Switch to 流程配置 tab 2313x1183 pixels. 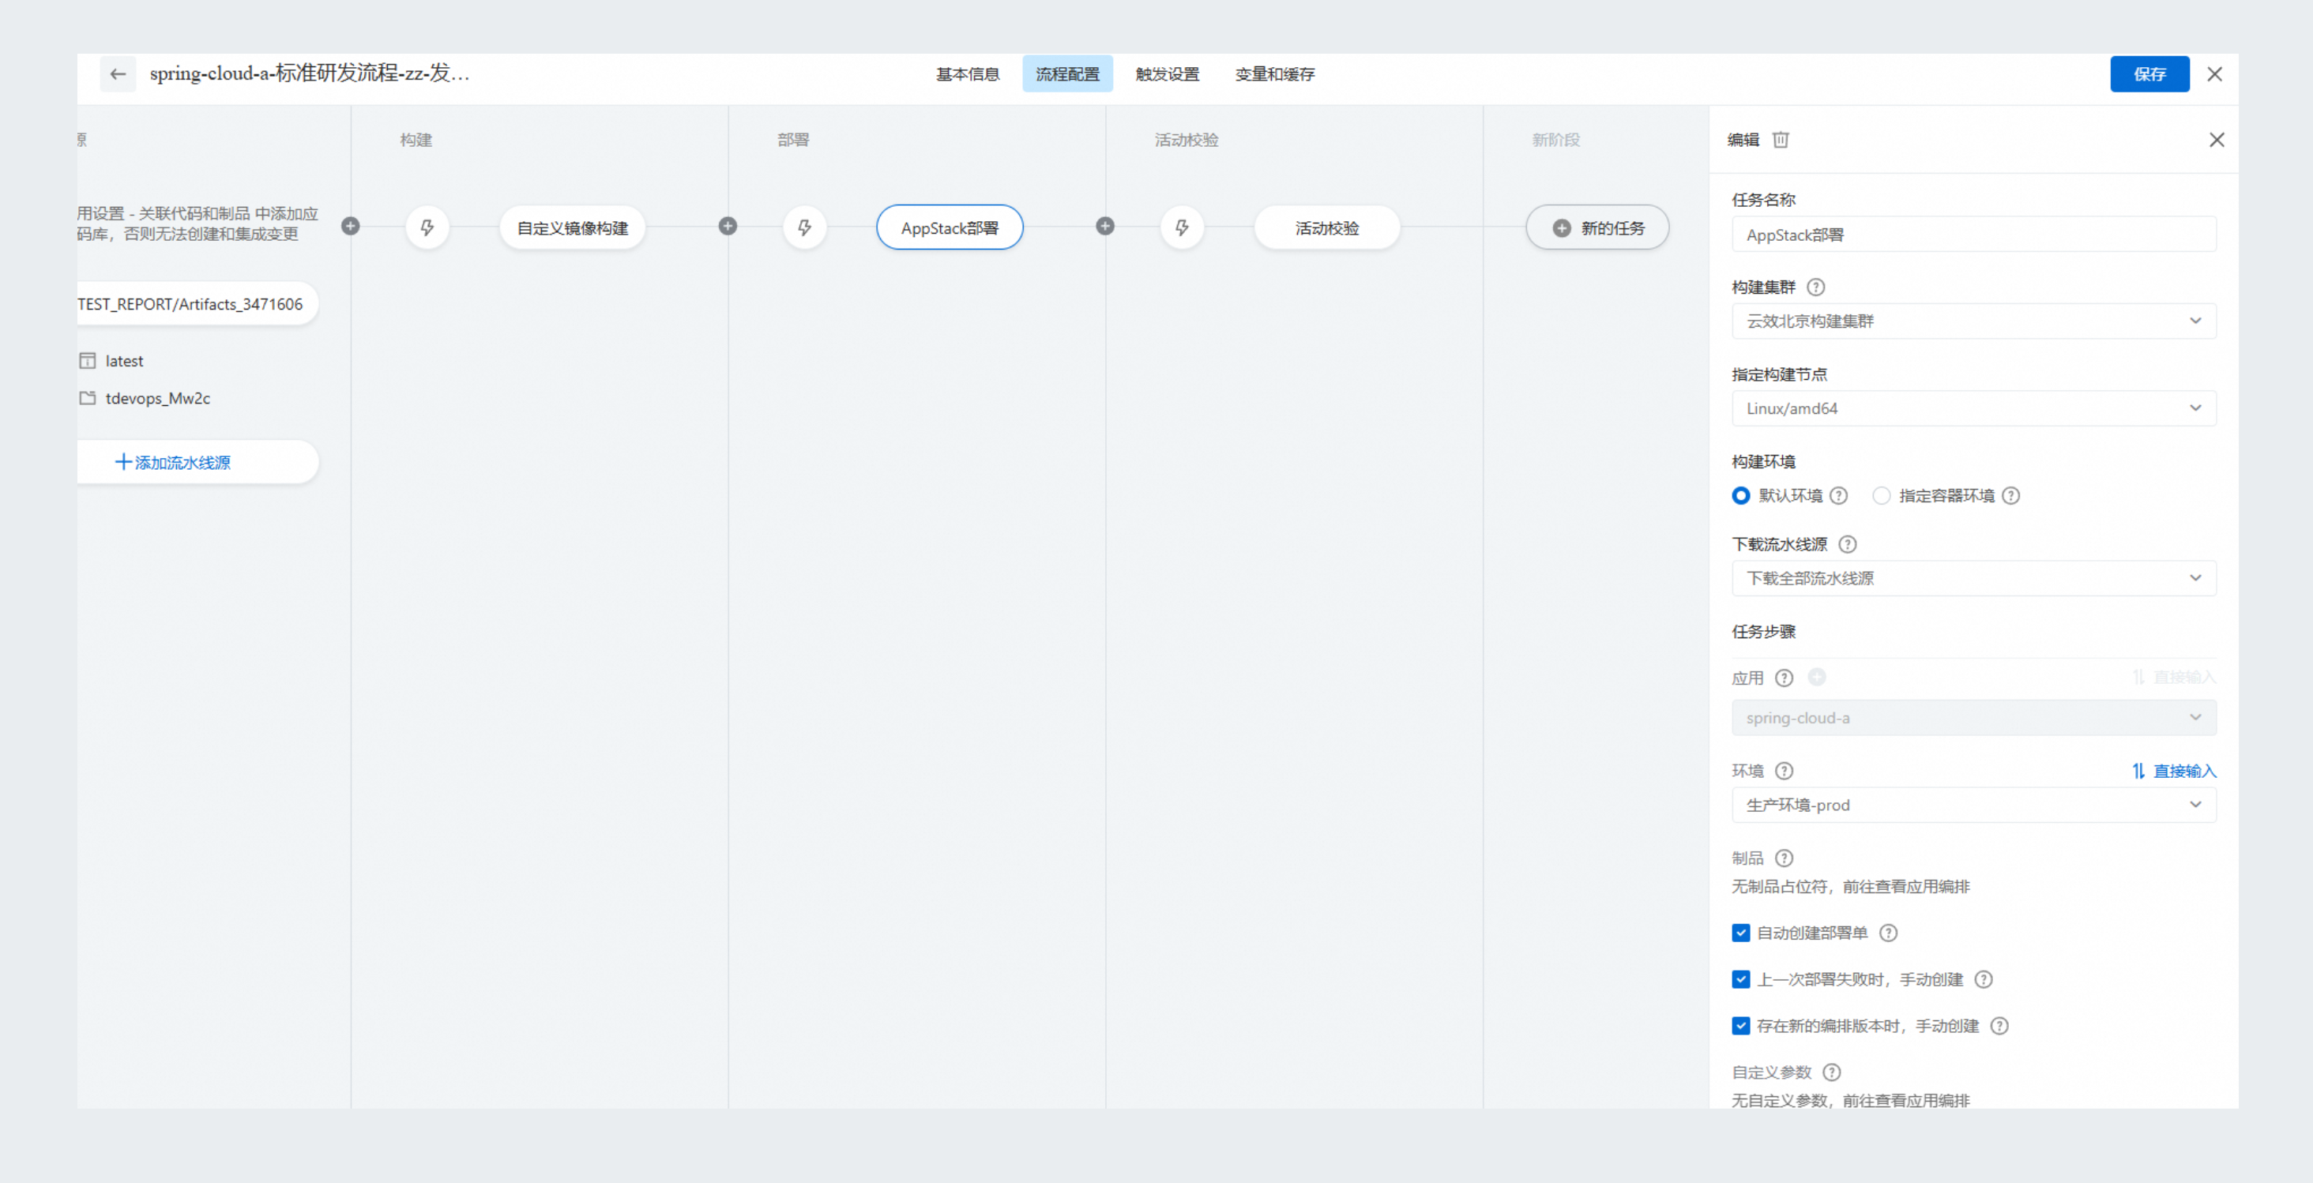1066,74
